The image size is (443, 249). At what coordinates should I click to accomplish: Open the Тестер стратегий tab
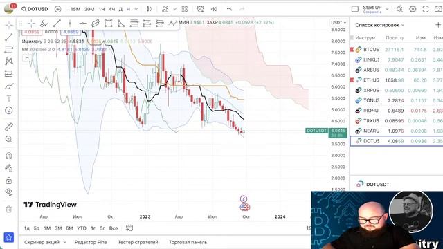138,242
